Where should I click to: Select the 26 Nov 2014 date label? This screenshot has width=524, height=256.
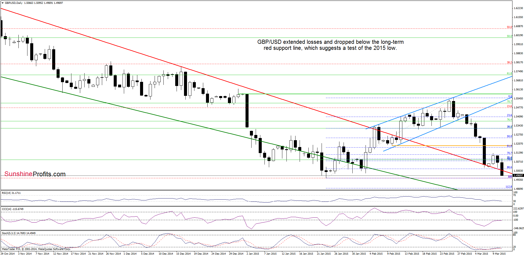[113, 254]
